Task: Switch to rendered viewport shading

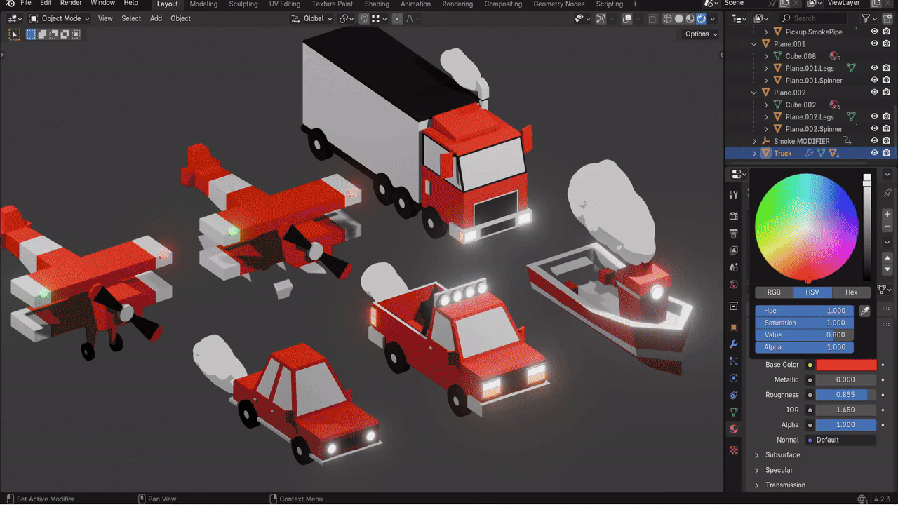Action: [x=701, y=19]
